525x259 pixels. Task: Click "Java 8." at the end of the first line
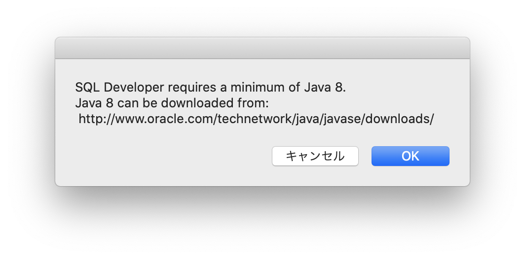point(325,88)
